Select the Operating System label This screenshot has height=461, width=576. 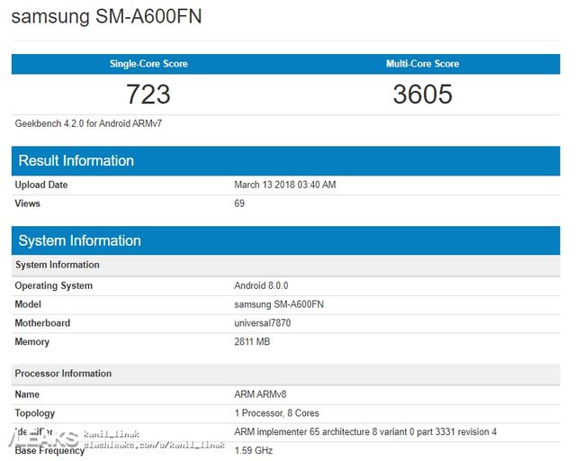[54, 285]
